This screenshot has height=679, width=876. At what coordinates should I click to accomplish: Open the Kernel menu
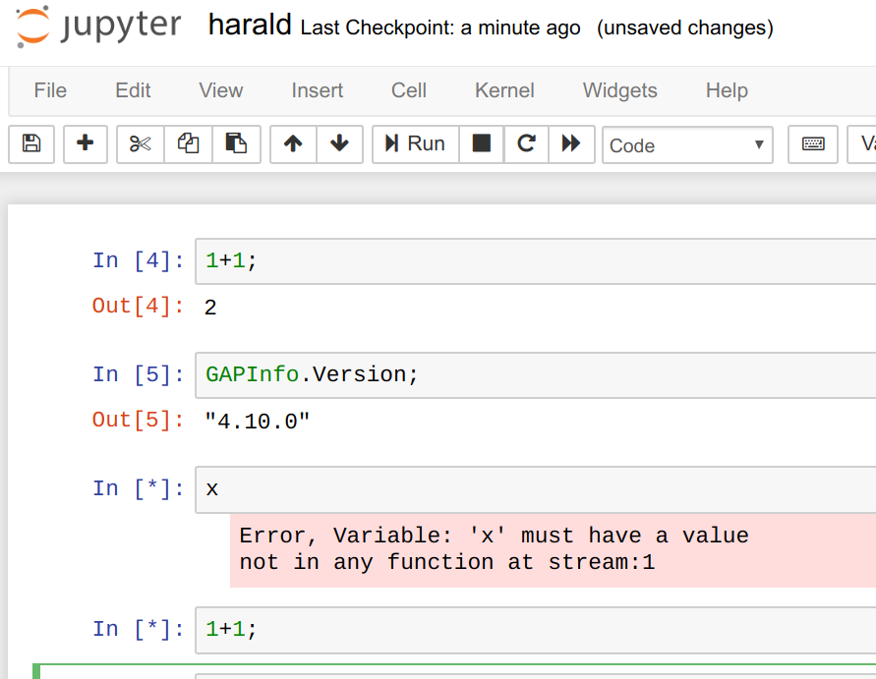[x=504, y=90]
